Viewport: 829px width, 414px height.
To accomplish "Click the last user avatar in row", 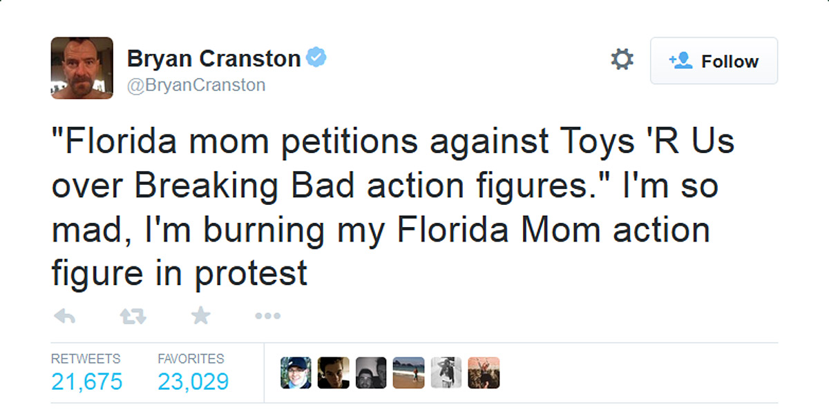I will pos(483,373).
